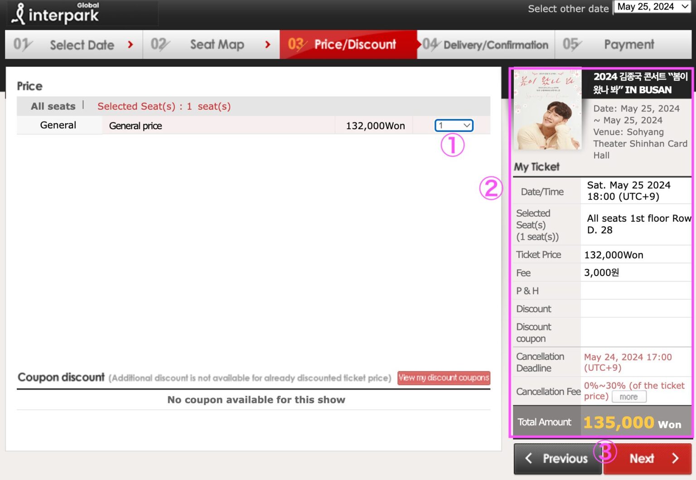Screen dimensions: 696x480
Task: Open the General price ticket quantity dropdown
Action: point(454,126)
